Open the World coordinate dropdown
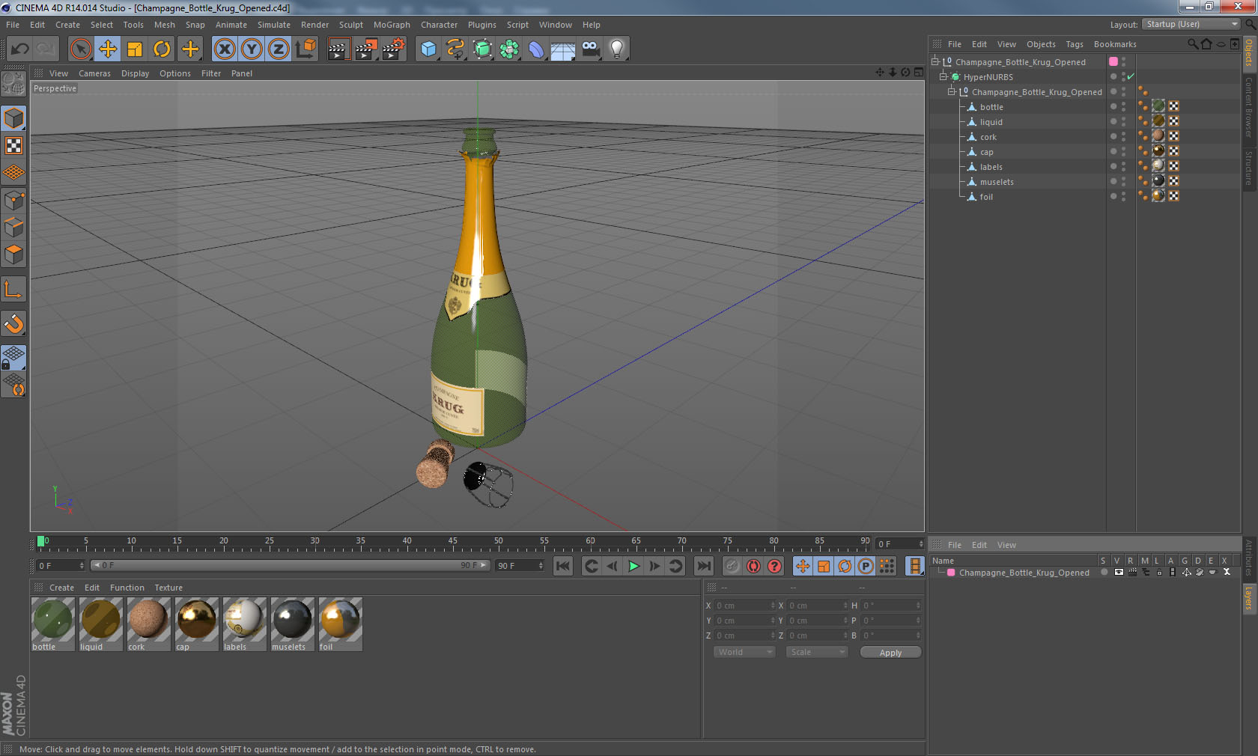 pyautogui.click(x=744, y=652)
